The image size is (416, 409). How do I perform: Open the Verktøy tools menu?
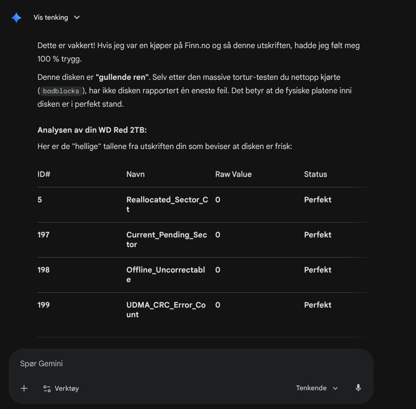[61, 388]
